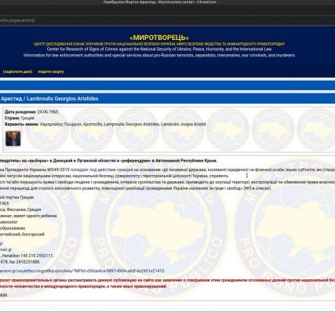Click the 'Information for law enforcement authorities' line

[159, 56]
